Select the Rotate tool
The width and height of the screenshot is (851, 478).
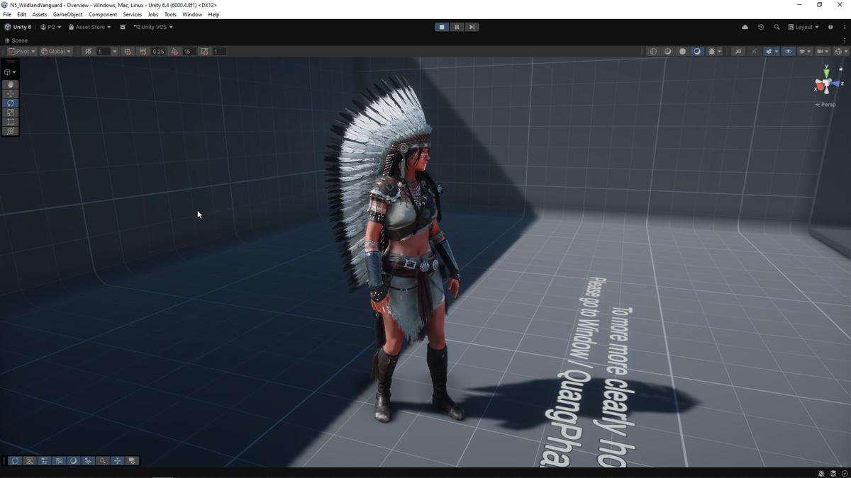(11, 103)
